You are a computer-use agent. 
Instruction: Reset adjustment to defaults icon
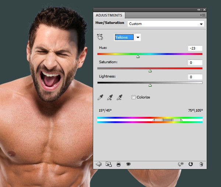pyautogui.click(x=190, y=164)
